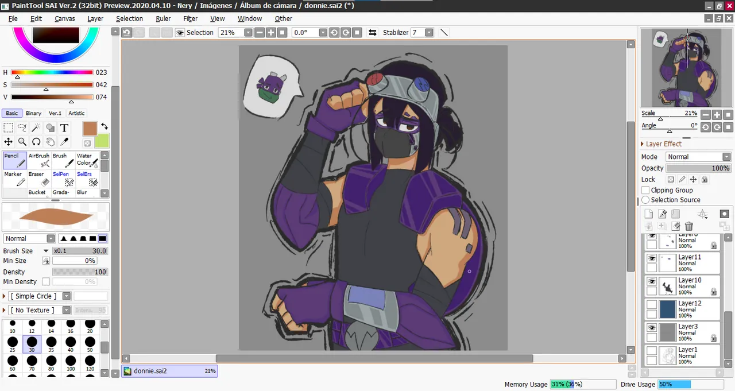Screen dimensions: 735x391
Task: Open the Stabilizer level dropdown
Action: 429,33
